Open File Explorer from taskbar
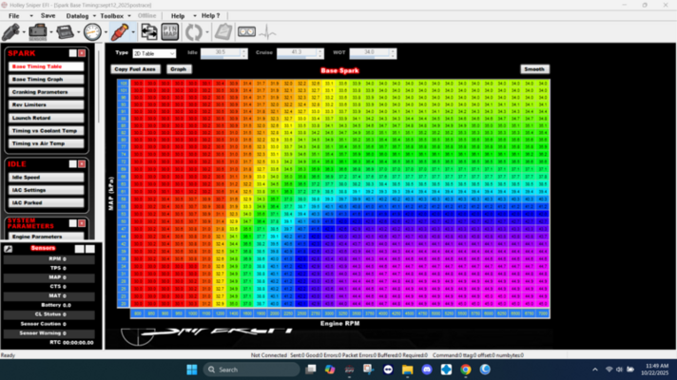Screen dimensions: 677x380 pyautogui.click(x=407, y=370)
